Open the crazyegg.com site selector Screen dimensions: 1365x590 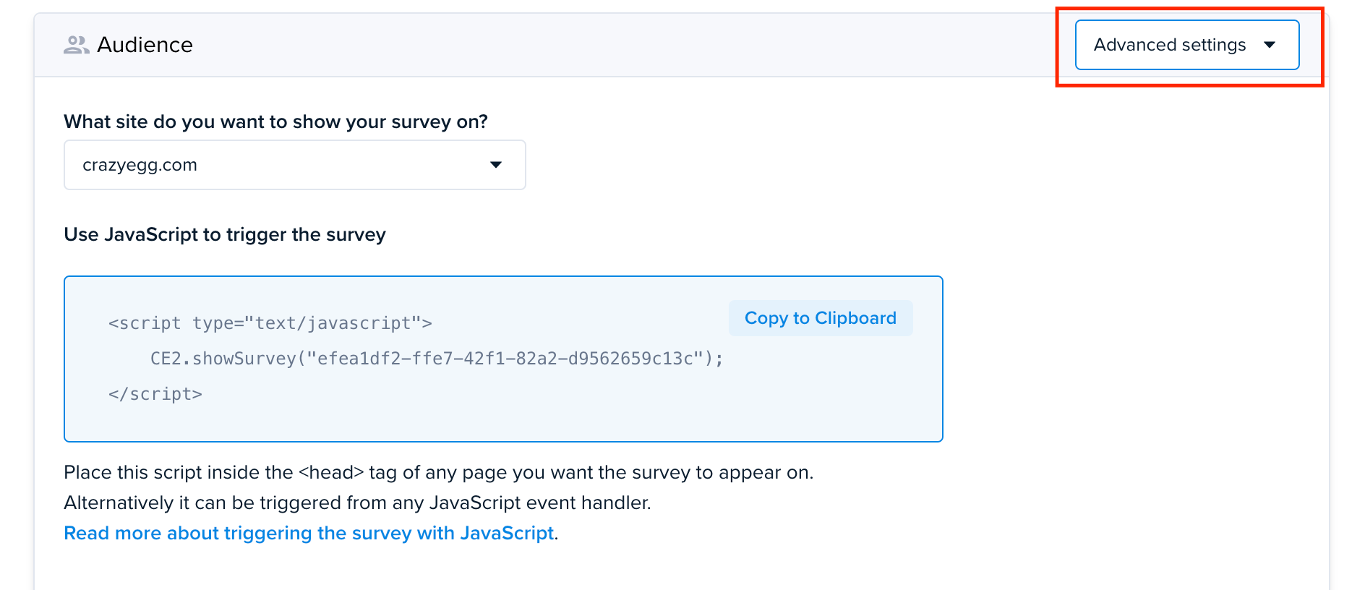pyautogui.click(x=295, y=165)
